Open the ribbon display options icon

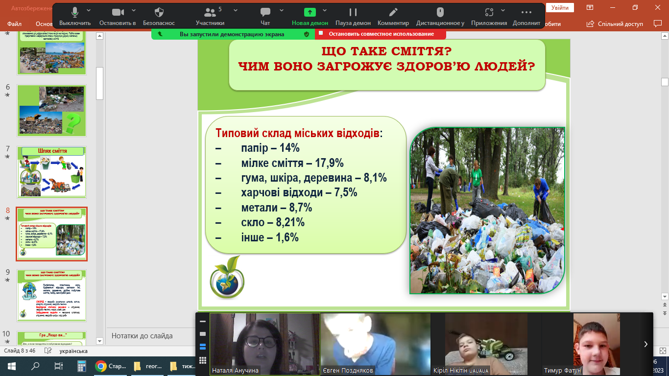pos(590,7)
